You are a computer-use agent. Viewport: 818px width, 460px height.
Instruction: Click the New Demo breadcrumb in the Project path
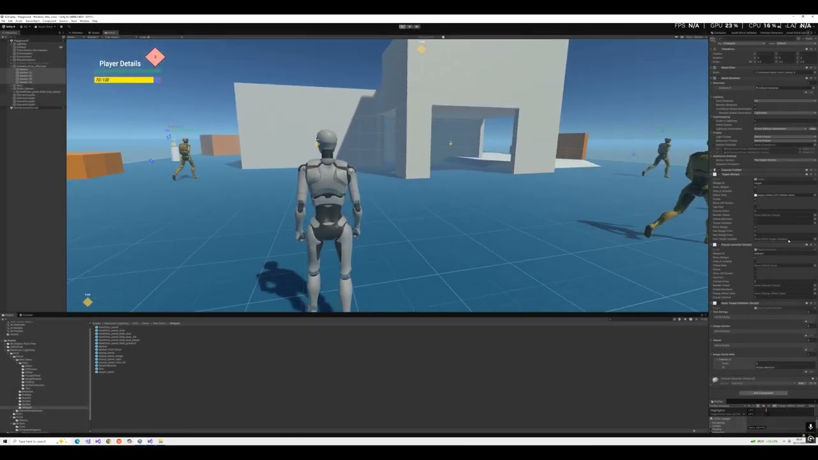point(159,323)
